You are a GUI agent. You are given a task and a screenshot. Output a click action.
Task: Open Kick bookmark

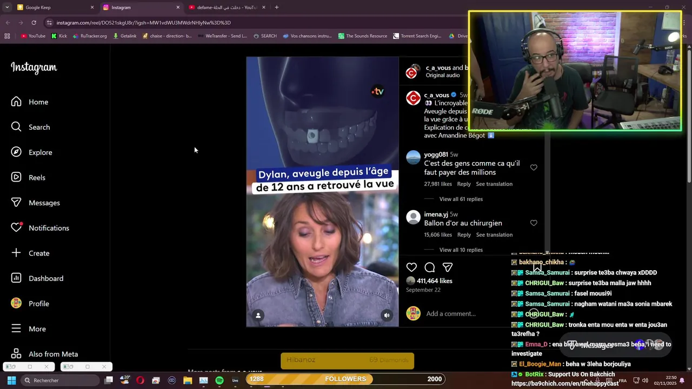pyautogui.click(x=59, y=36)
